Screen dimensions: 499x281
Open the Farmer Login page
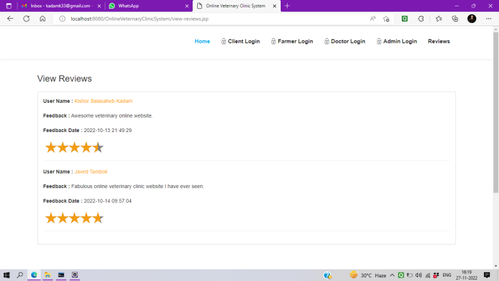(292, 41)
